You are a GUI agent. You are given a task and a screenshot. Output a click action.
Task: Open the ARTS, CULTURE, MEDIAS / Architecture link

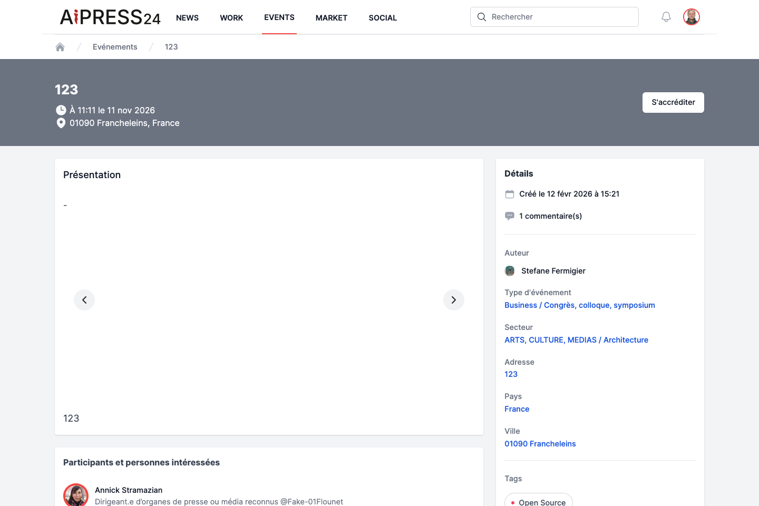[576, 340]
